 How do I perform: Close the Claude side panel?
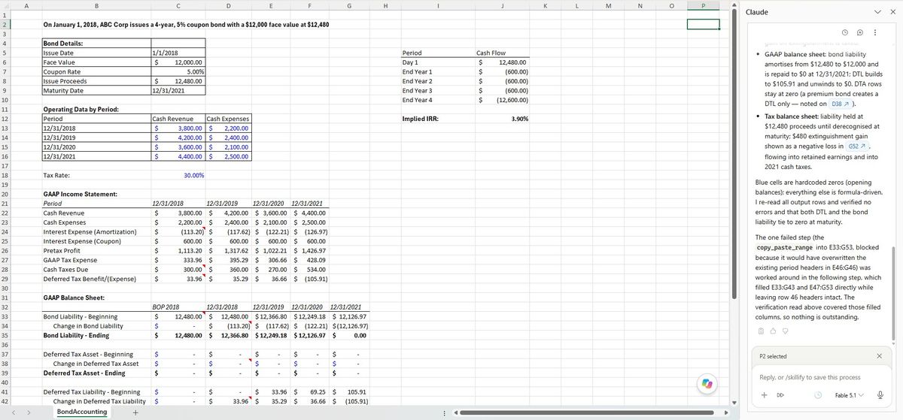tap(892, 13)
